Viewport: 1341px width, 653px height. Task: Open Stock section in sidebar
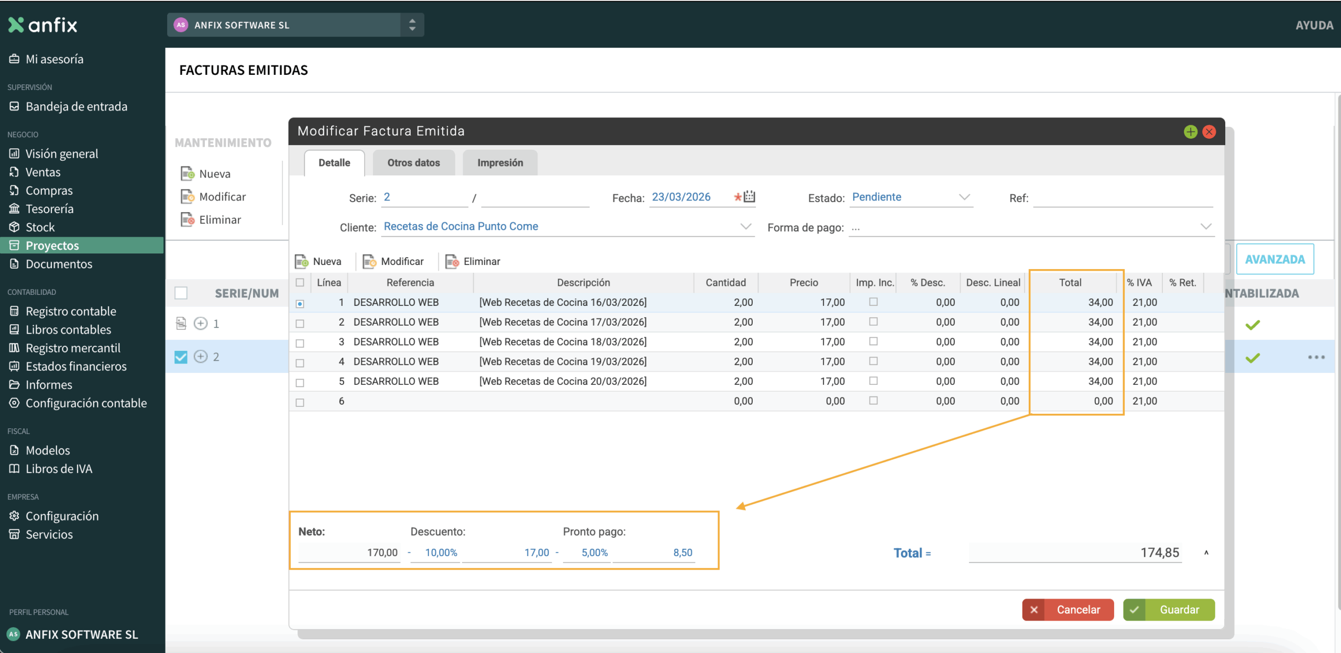(40, 227)
